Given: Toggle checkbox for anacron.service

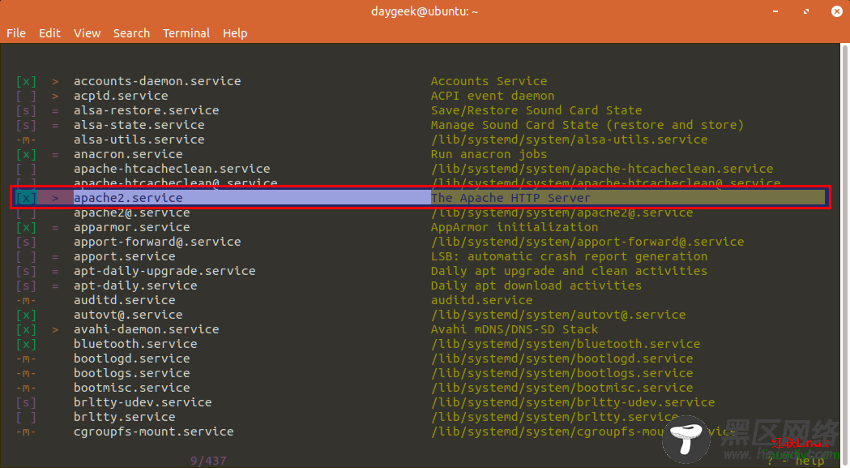Looking at the screenshot, I should click(x=26, y=155).
